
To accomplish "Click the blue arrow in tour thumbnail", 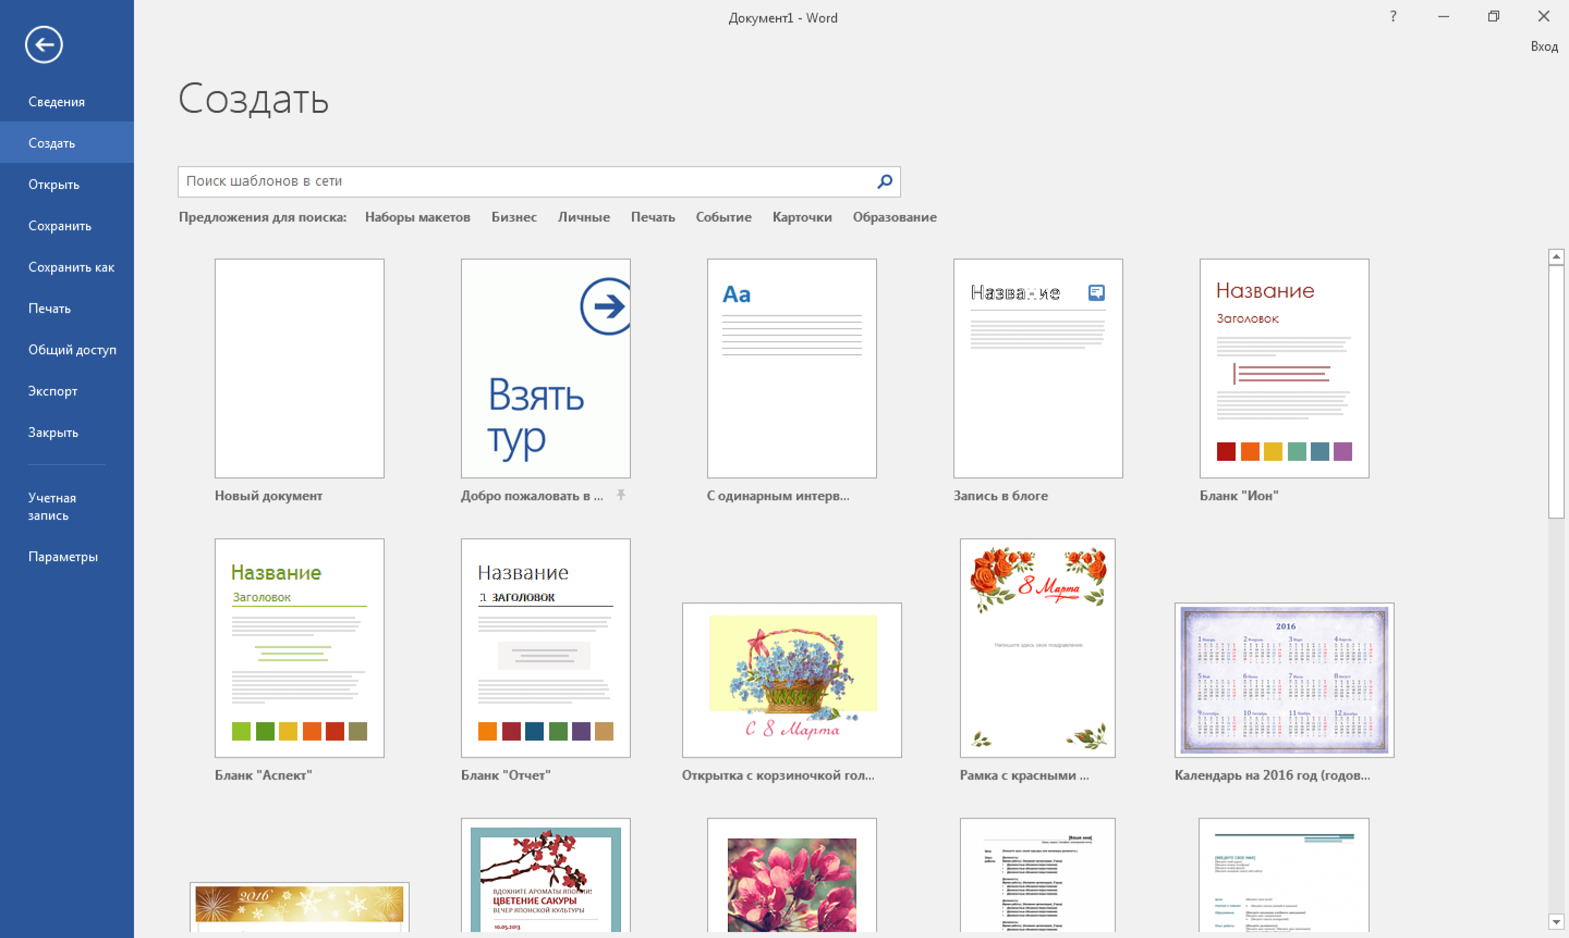I will [x=606, y=307].
